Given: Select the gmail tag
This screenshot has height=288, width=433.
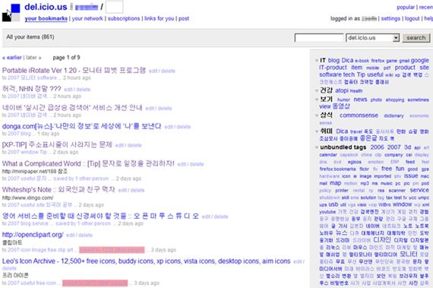Looking at the screenshot, I should [x=404, y=61].
